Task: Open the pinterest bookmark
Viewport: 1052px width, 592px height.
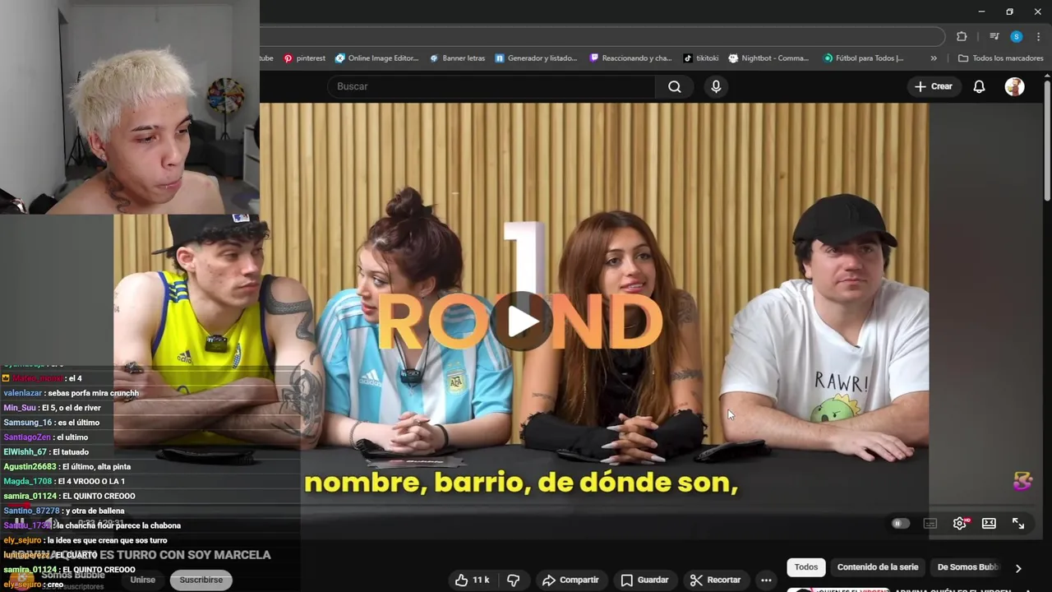Action: [x=304, y=58]
